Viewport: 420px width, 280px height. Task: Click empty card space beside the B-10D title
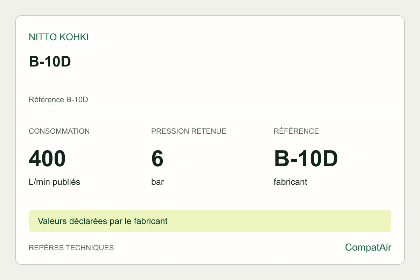point(227,62)
